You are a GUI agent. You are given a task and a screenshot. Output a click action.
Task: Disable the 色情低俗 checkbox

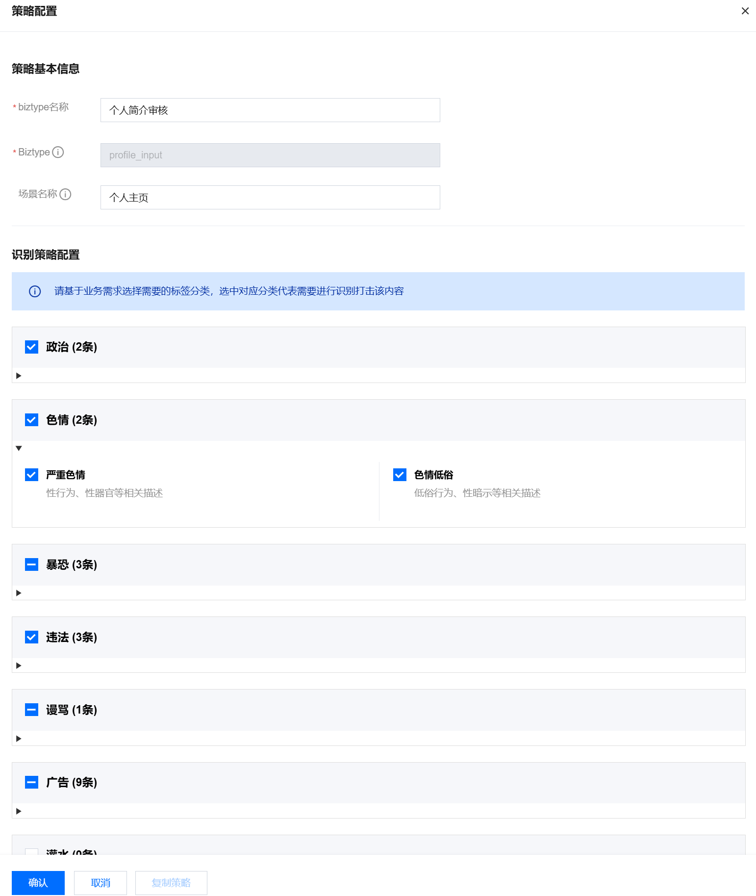[x=400, y=475]
